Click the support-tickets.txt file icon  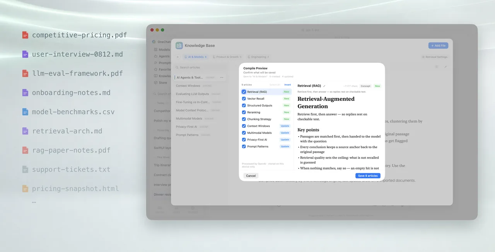[25, 169]
